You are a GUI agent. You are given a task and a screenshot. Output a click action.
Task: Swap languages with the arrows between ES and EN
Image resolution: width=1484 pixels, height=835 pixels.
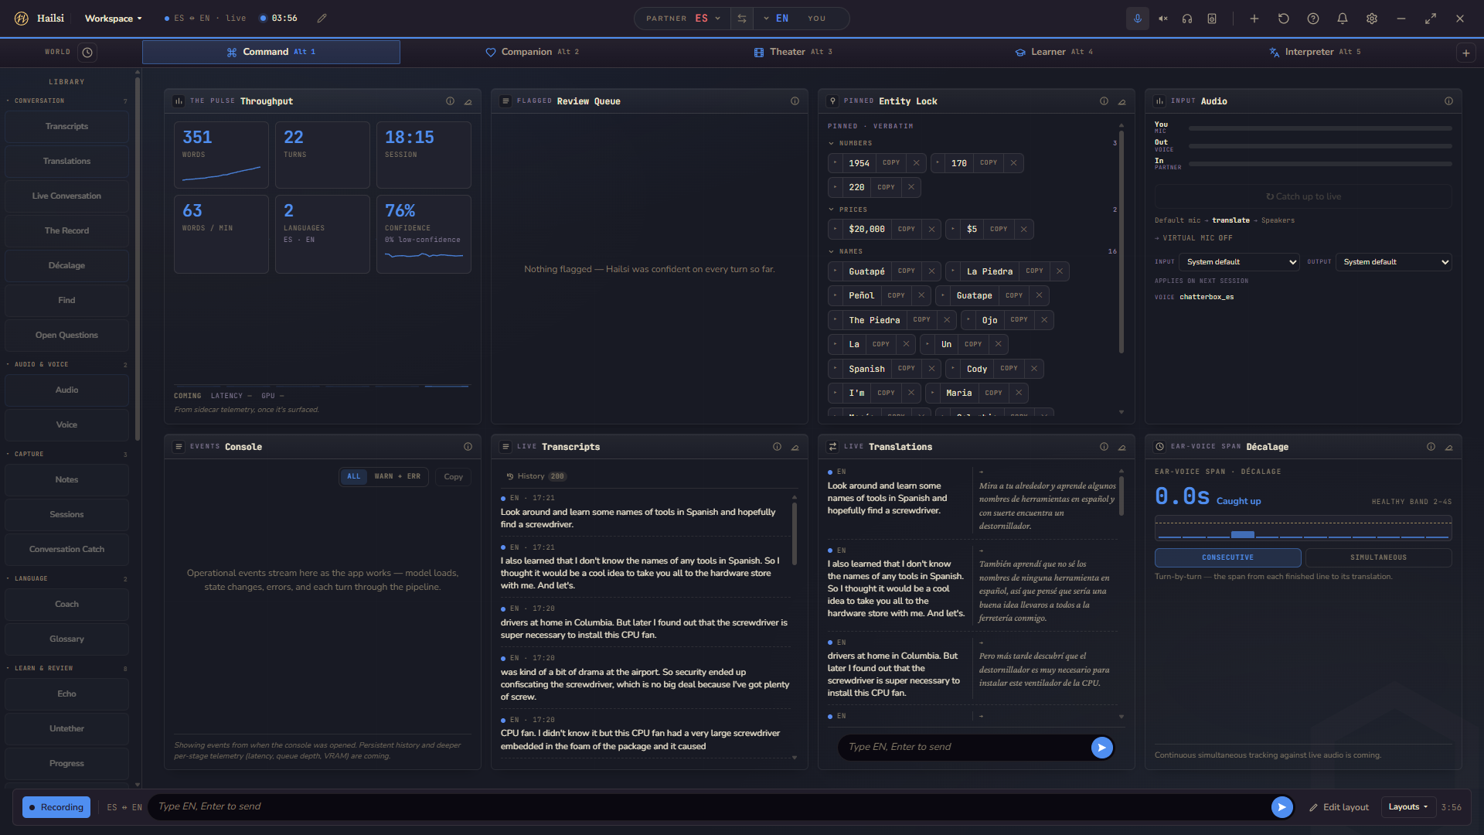tap(742, 19)
